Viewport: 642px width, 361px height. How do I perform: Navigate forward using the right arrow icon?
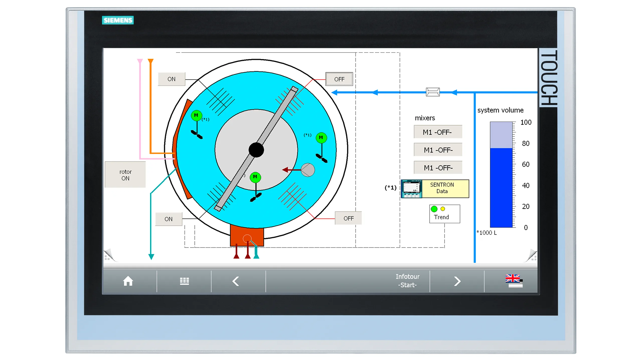[457, 281]
